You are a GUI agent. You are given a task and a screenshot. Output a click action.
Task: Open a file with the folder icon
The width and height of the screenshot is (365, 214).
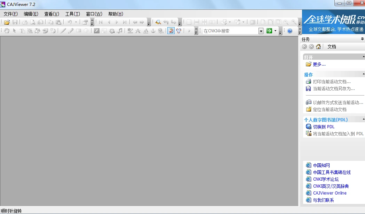(7, 22)
